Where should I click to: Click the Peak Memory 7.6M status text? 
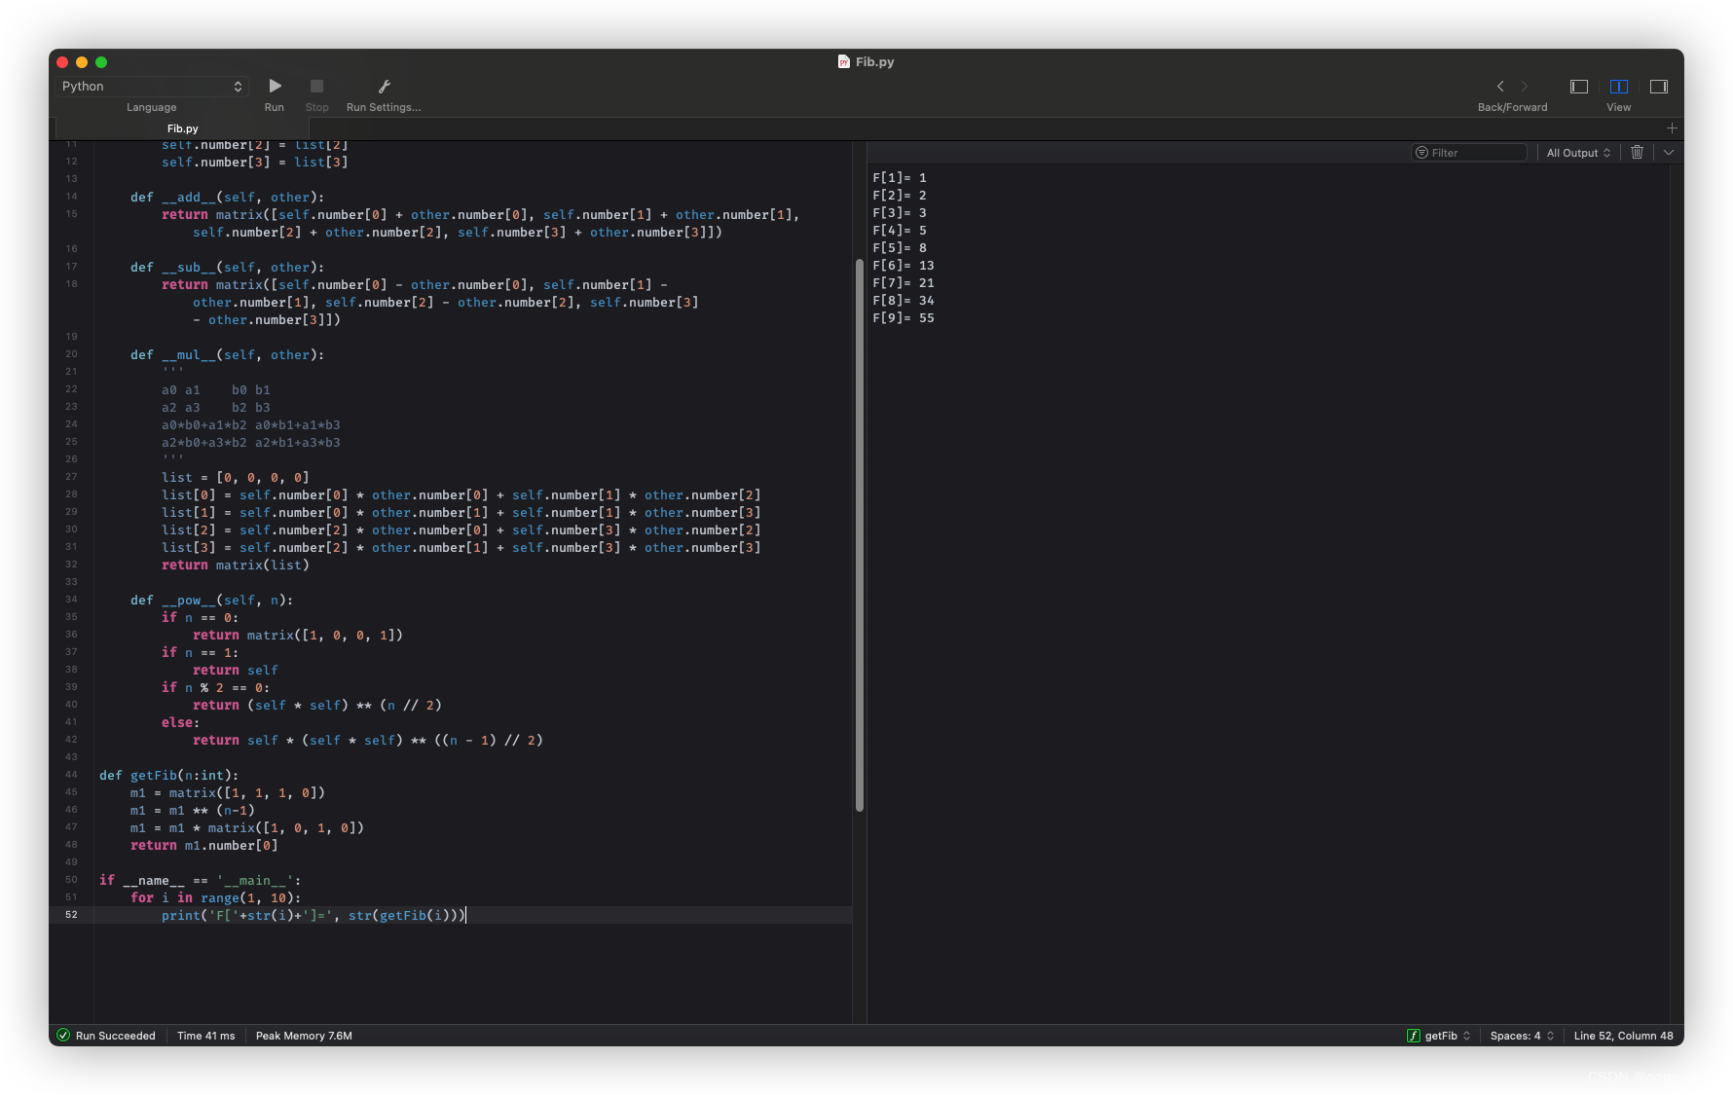304,1036
